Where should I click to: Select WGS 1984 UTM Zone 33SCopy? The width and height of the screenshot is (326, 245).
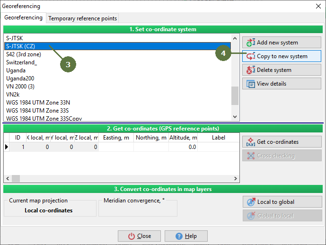coord(117,118)
